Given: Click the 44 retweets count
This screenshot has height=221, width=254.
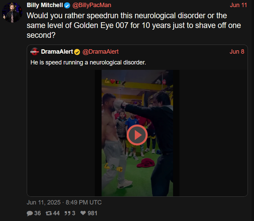Looking at the screenshot, I should coord(56,213).
